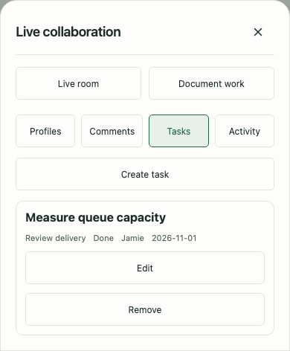Select the Tasks tab

pyautogui.click(x=178, y=131)
